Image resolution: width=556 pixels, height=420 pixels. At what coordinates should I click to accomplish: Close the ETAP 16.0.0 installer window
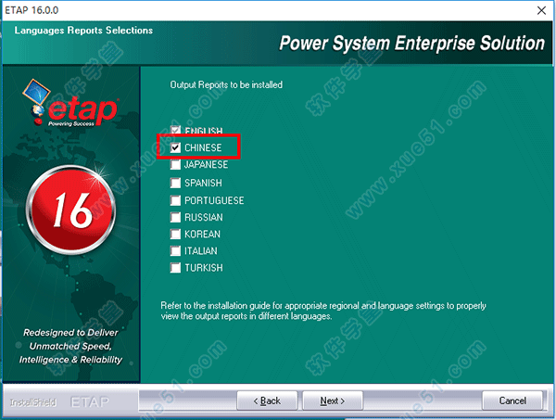click(x=541, y=10)
